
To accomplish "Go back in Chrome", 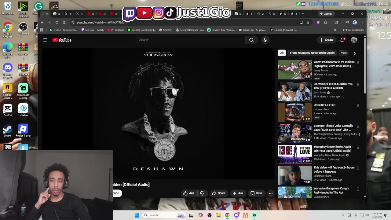I will (42, 22).
